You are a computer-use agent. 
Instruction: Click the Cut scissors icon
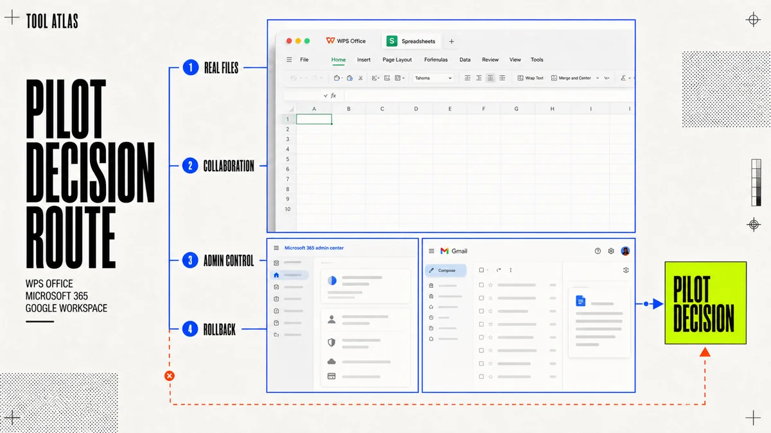361,78
